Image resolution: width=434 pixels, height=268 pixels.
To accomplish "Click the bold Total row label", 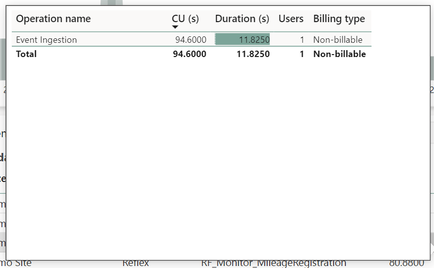I will [27, 54].
